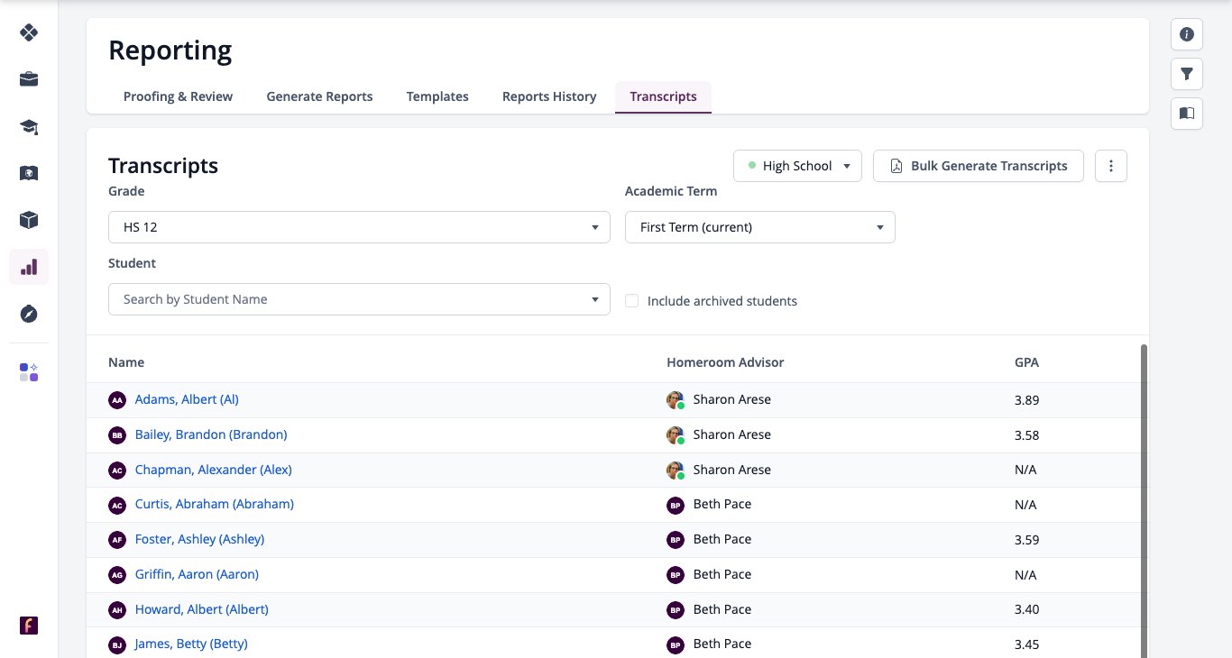This screenshot has height=658, width=1232.
Task: Open the bar chart reporting icon
Action: tap(29, 267)
